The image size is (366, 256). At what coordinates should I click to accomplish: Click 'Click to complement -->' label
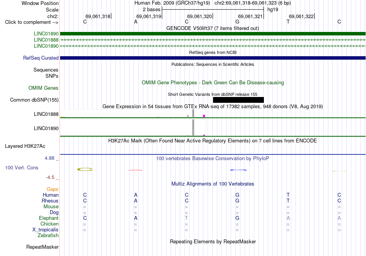click(x=32, y=22)
